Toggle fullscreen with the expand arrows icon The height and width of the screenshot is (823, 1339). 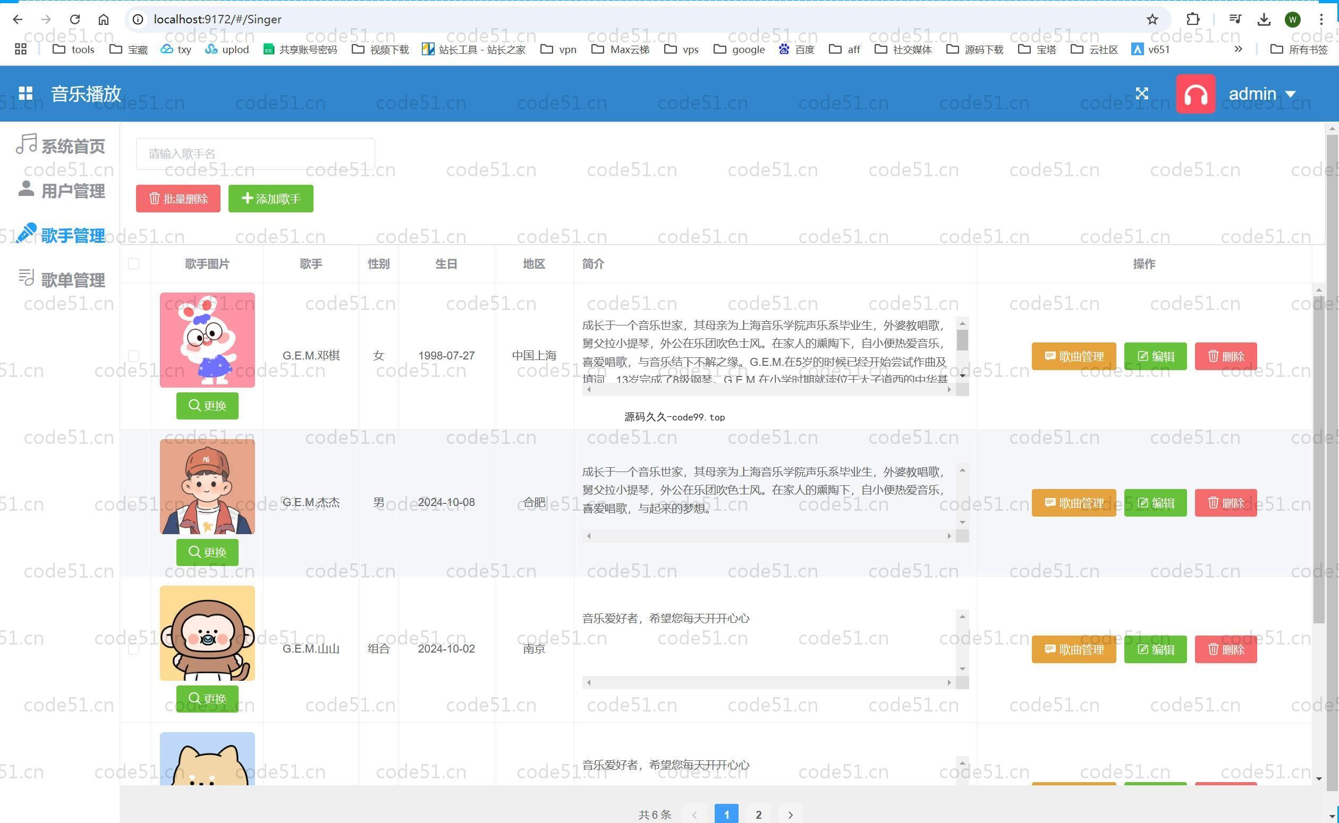1142,93
